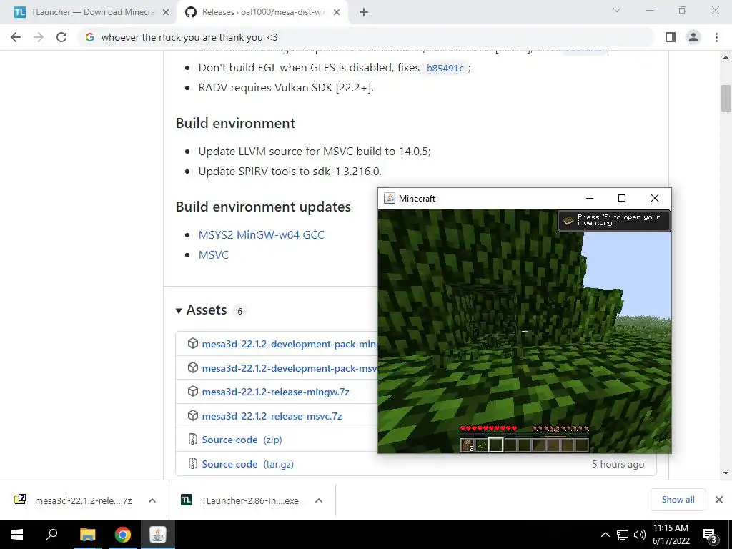Close the TLauncher tab

coord(166,13)
